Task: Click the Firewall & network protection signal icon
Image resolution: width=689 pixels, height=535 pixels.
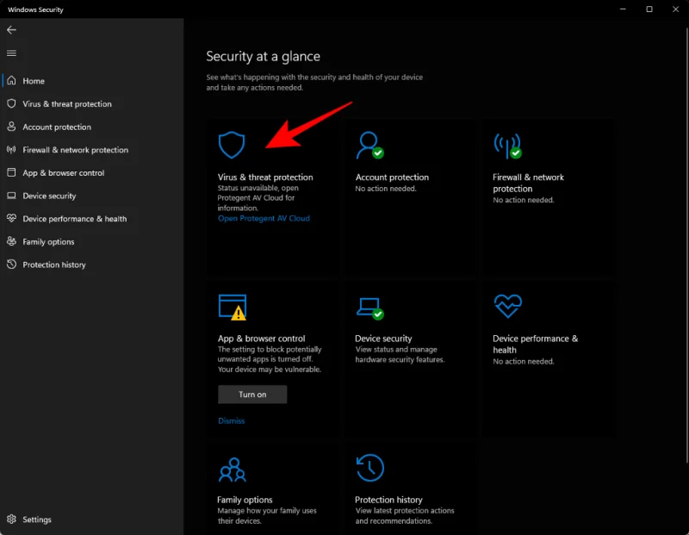Action: coord(506,143)
